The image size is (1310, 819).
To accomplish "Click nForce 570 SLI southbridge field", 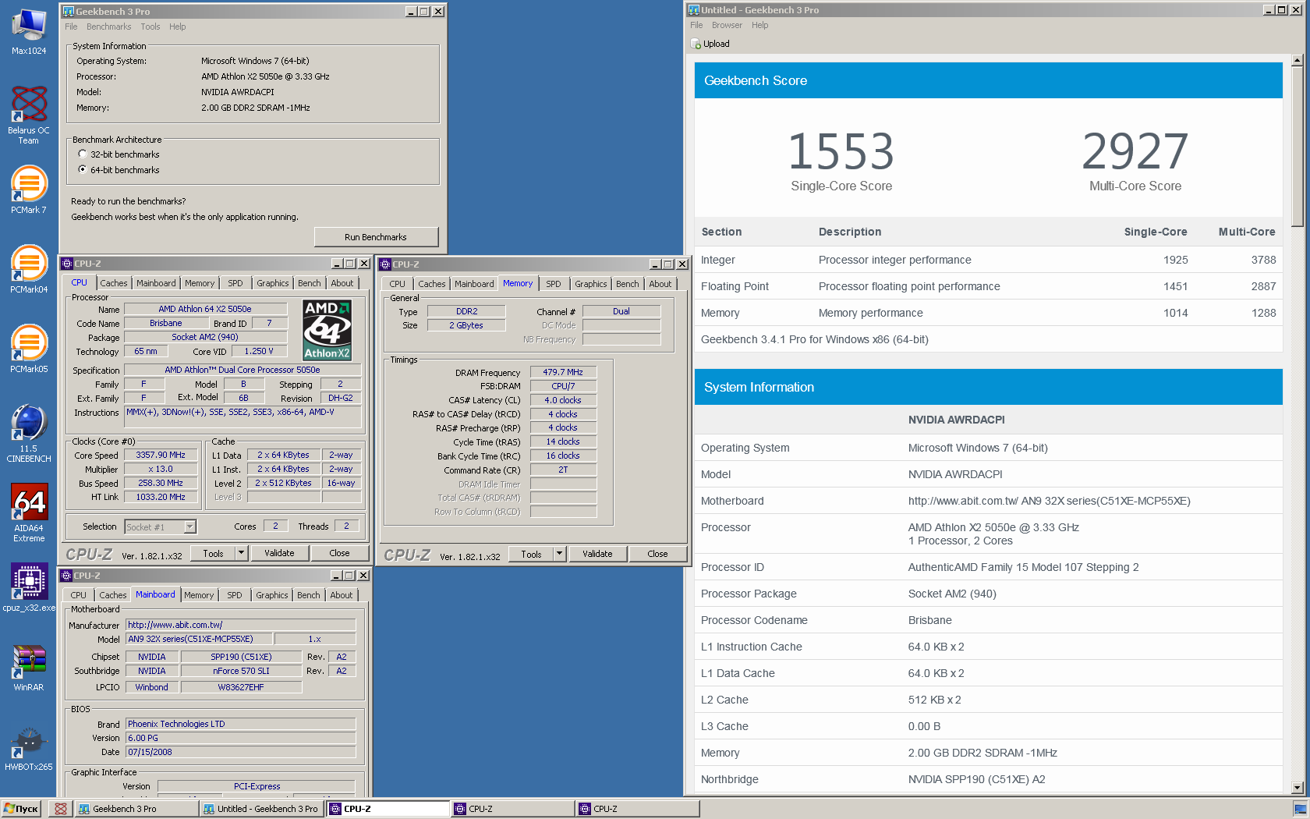I will [241, 671].
